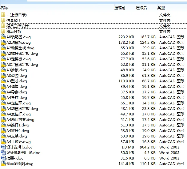Click the A0装配图.dwg file icon
Image resolution: width=187 pixels, height=169 pixels.
pyautogui.click(x=3, y=37)
